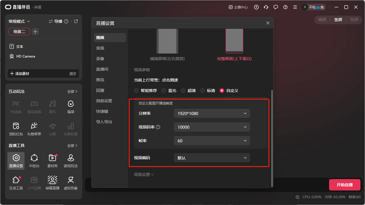
Task: Switch to the 直播间 settings tab
Action: 110,69
